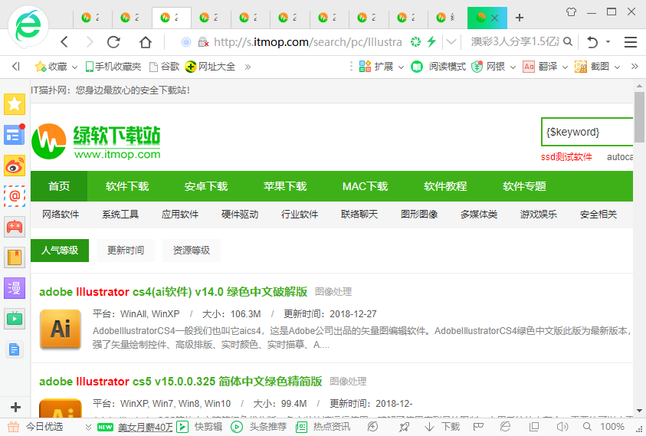Add a sidebar app with plus icon
Image resolution: width=646 pixels, height=436 pixels.
click(15, 407)
